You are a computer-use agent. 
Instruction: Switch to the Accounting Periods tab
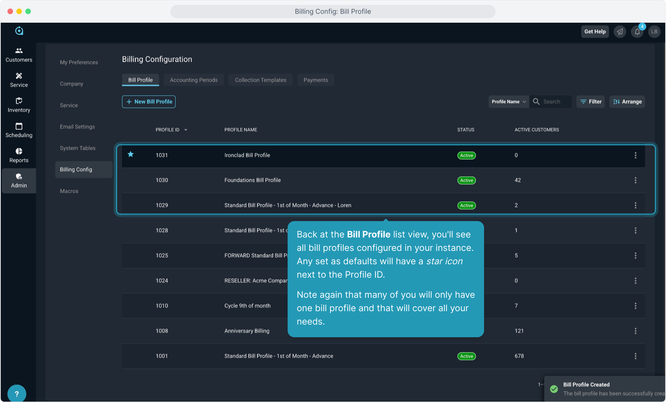193,80
